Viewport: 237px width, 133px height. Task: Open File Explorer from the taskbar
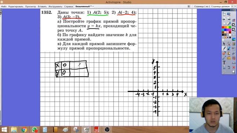click(14, 130)
